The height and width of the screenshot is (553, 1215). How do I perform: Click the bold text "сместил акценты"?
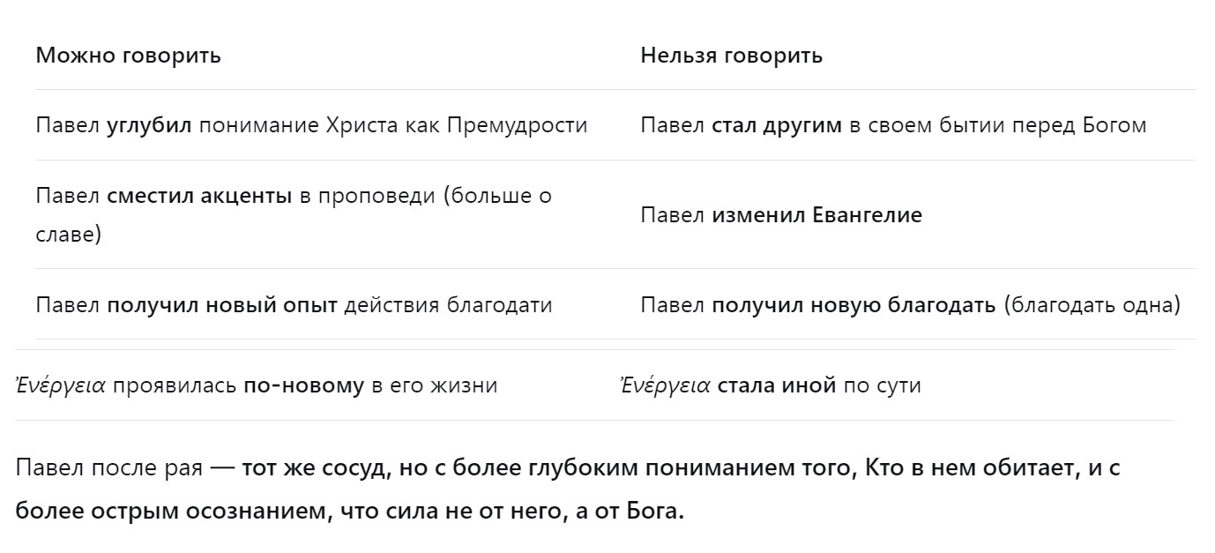199,196
